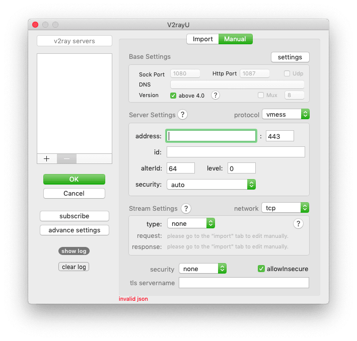Open the protocol vmess dropdown
This screenshot has width=357, height=341.
285,114
